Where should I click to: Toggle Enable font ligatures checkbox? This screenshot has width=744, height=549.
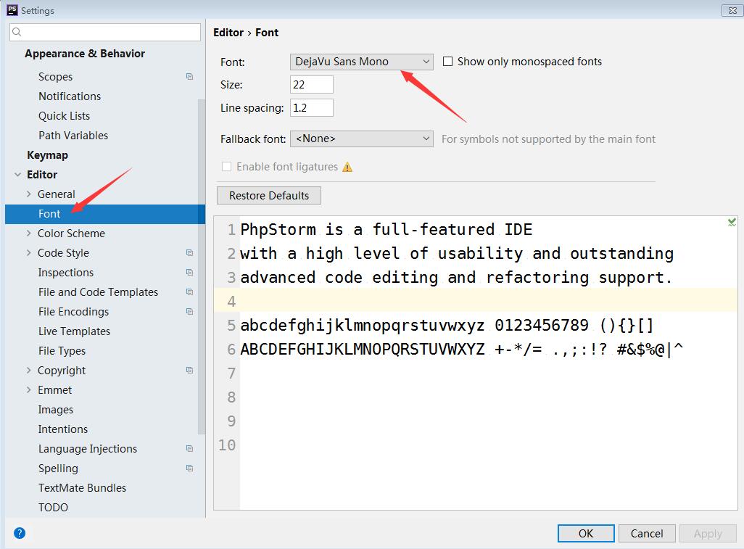pyautogui.click(x=227, y=167)
